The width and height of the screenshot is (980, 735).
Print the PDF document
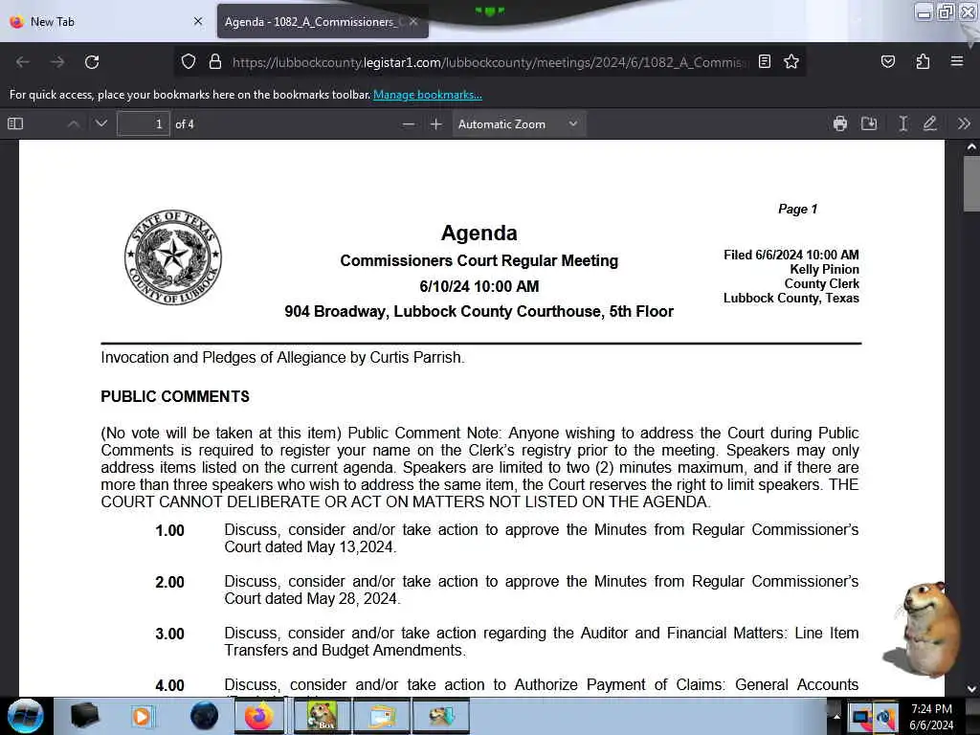(x=840, y=123)
